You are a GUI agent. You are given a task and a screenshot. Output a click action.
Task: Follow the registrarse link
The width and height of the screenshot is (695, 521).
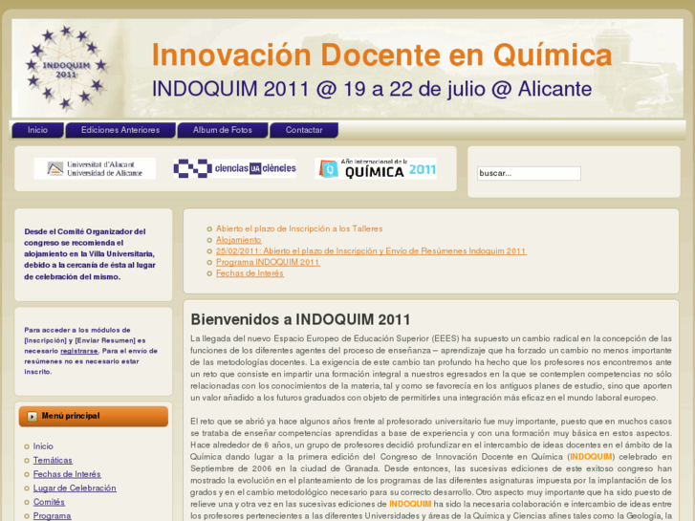(x=79, y=351)
